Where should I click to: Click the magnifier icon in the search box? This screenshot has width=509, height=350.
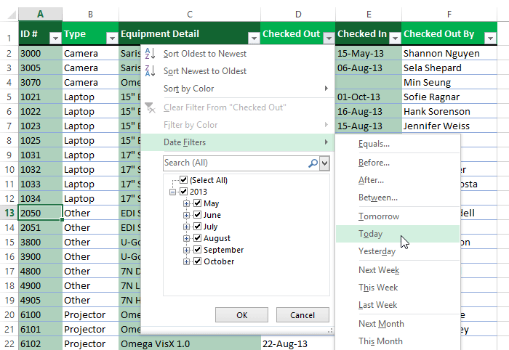pos(313,163)
